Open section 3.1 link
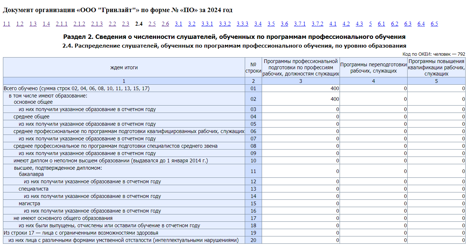473x250 pixels. click(x=179, y=24)
